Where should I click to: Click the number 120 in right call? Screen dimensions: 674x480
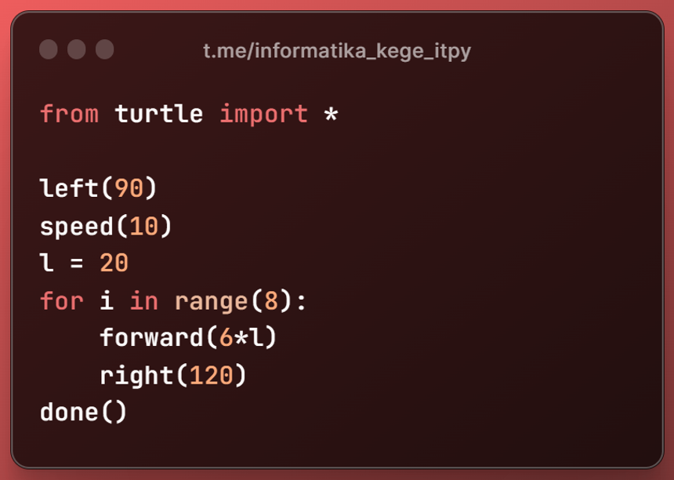[x=211, y=376]
